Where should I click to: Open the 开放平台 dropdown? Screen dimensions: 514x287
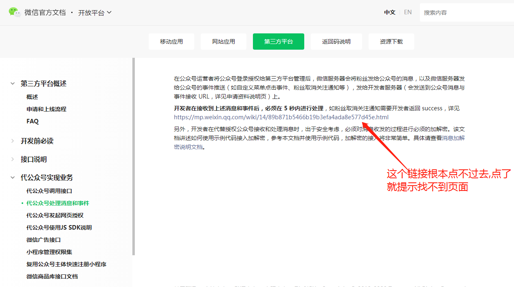tap(94, 13)
